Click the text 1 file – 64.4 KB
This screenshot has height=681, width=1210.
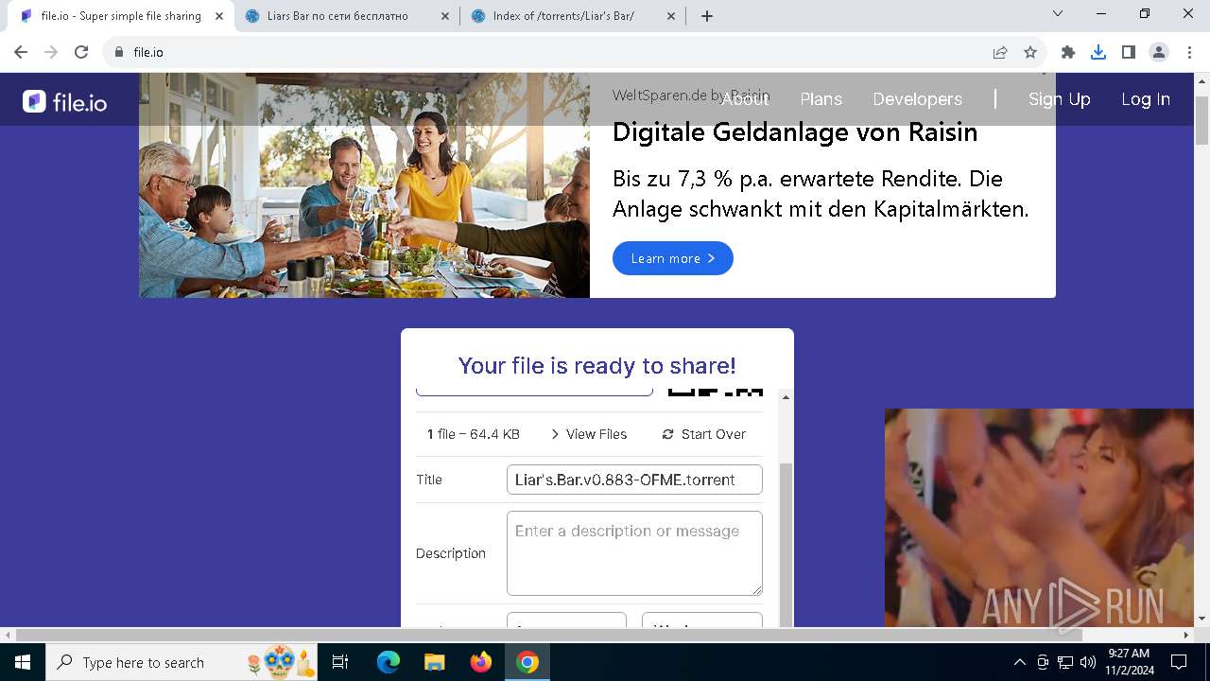474,434
